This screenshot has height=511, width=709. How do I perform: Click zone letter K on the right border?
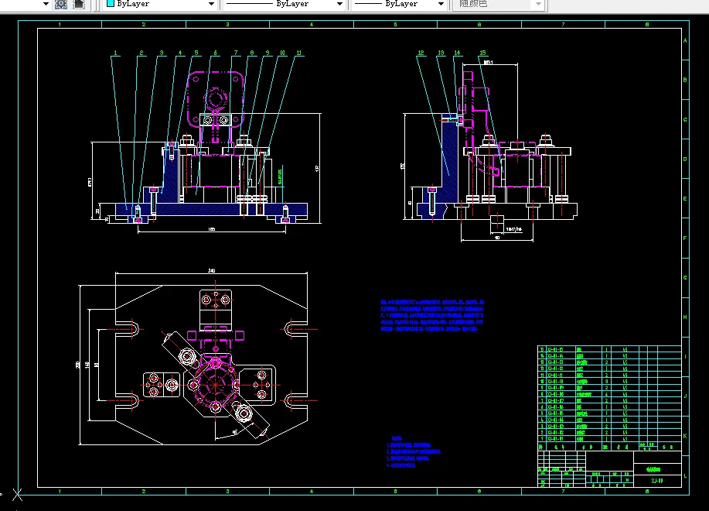(x=685, y=437)
